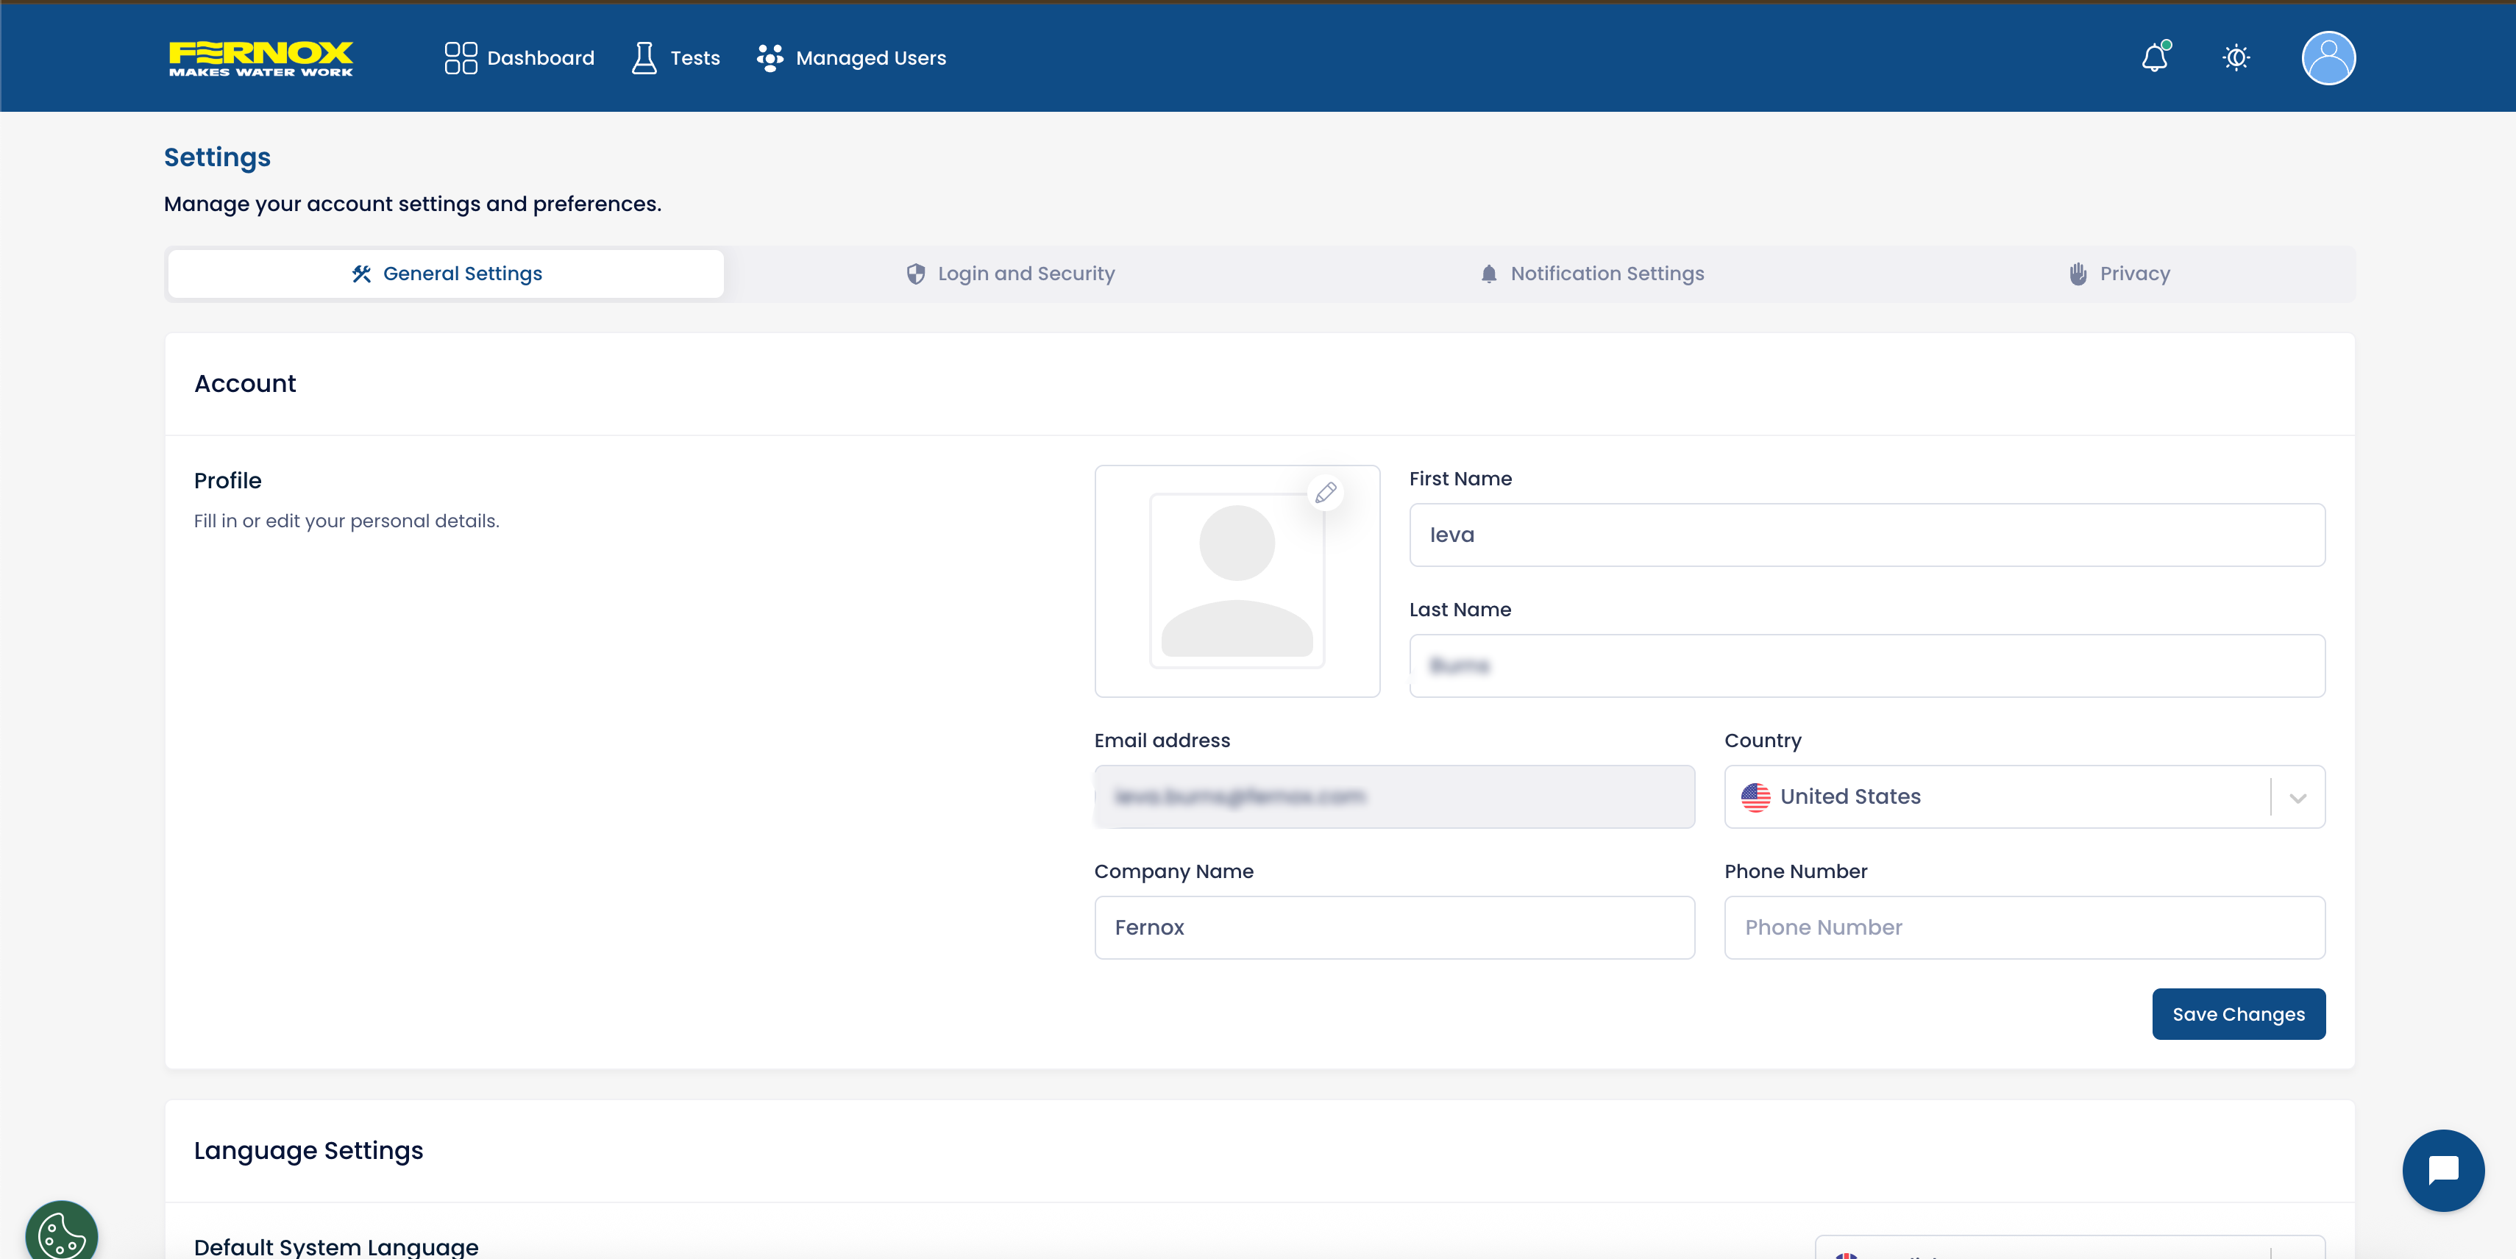Toggle the light/dark theme sun icon

2236,57
